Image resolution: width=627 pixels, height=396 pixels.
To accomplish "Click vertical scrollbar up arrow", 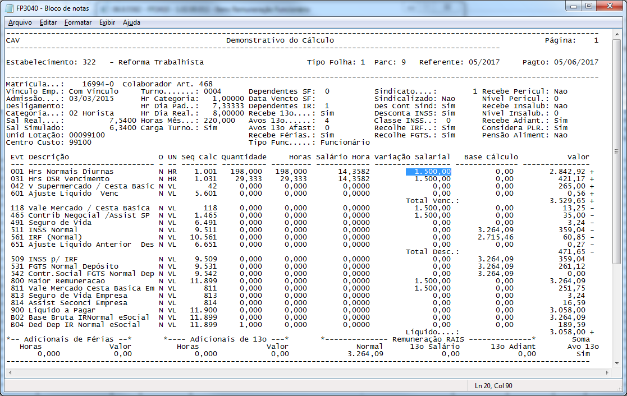I will point(617,34).
